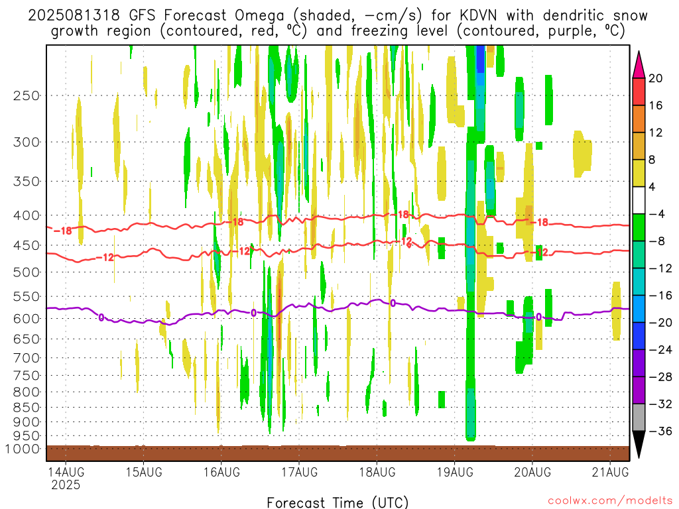
Task: Click the 16AUG x-axis label
Action: tap(221, 472)
